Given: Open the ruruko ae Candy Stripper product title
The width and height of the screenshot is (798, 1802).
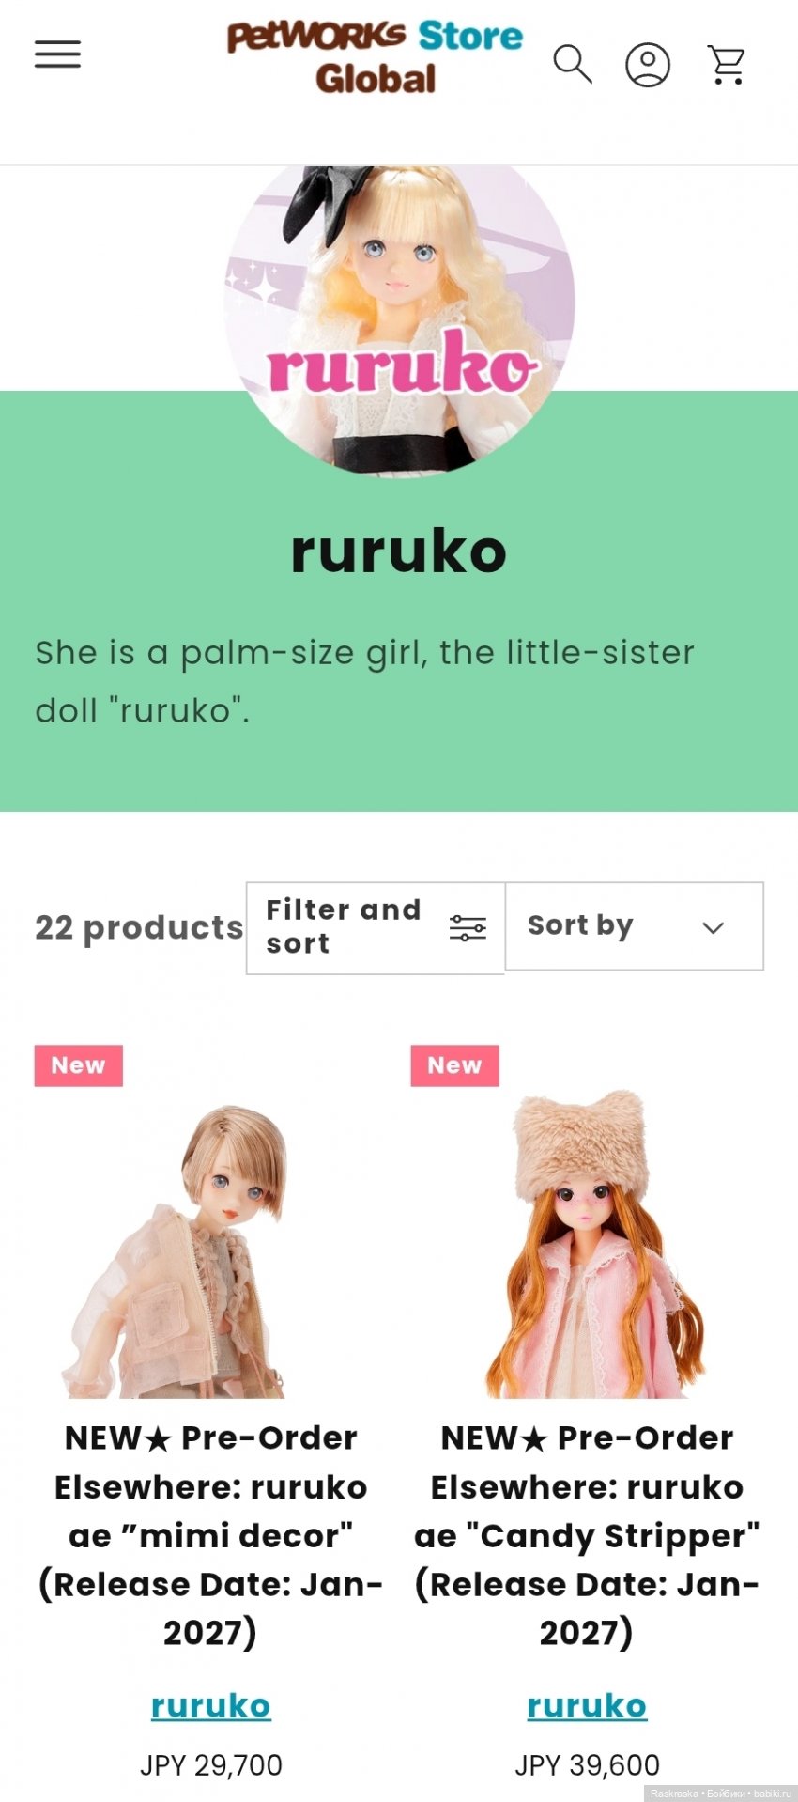Looking at the screenshot, I should click(587, 1535).
